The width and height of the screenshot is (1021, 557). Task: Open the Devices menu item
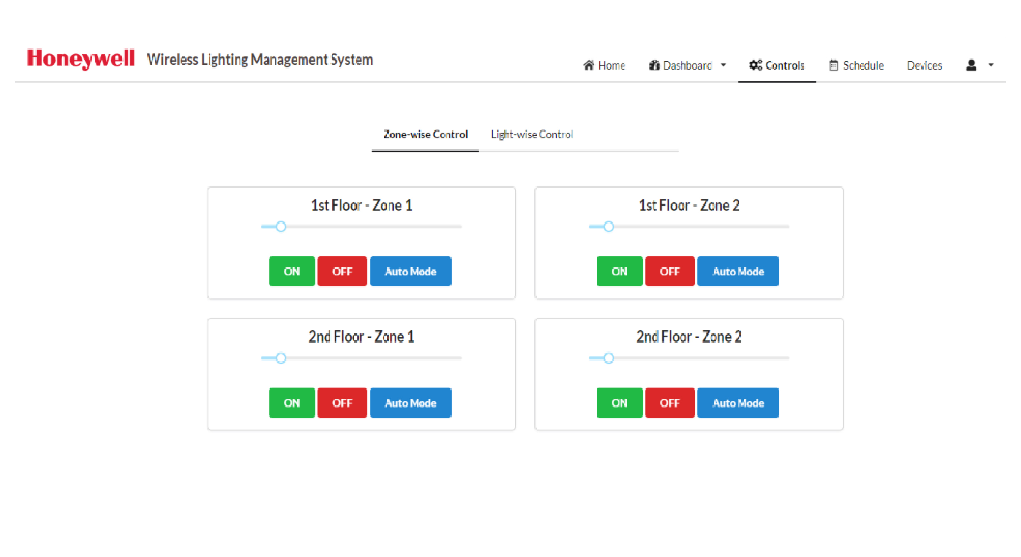pos(924,65)
